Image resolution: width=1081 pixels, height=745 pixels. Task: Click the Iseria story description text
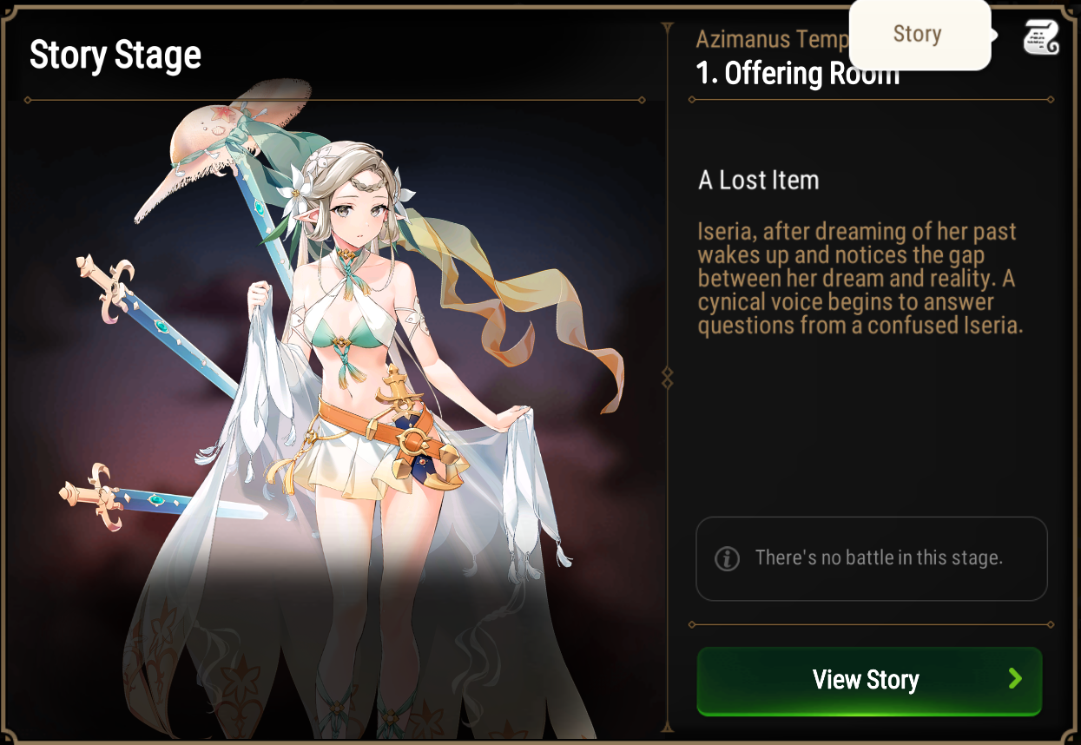(x=861, y=279)
